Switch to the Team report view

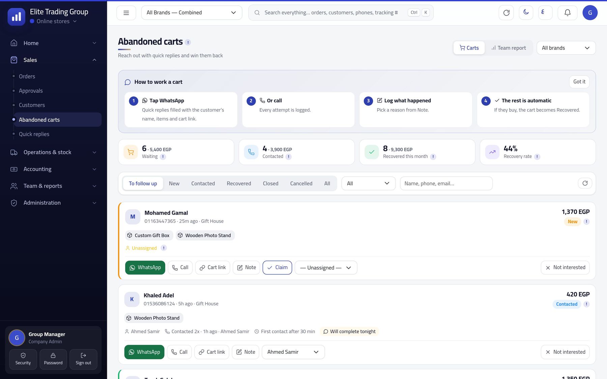[x=509, y=48]
